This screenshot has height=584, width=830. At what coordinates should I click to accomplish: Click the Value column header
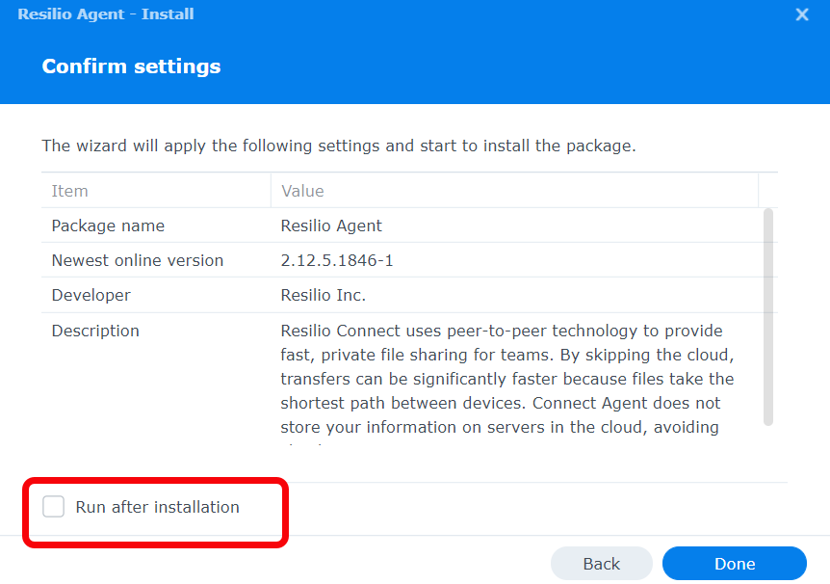[x=514, y=191]
